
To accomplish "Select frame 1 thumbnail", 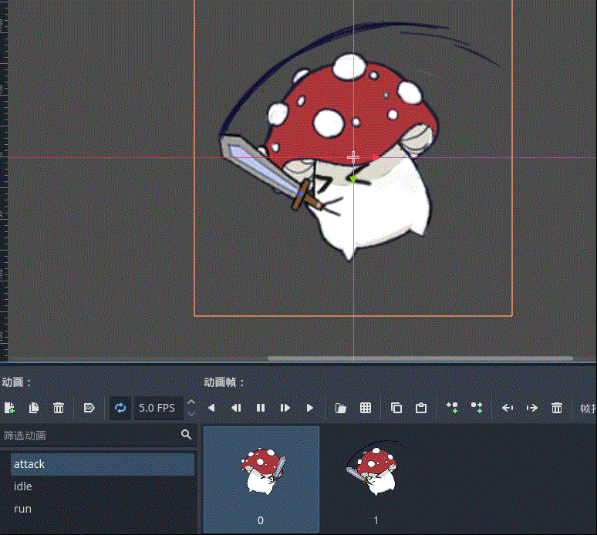I will pyautogui.click(x=376, y=478).
